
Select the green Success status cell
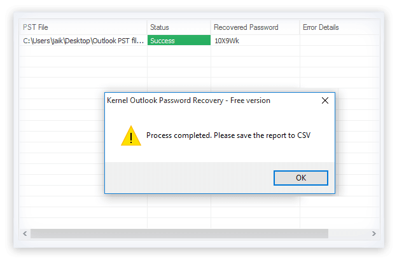(x=179, y=41)
